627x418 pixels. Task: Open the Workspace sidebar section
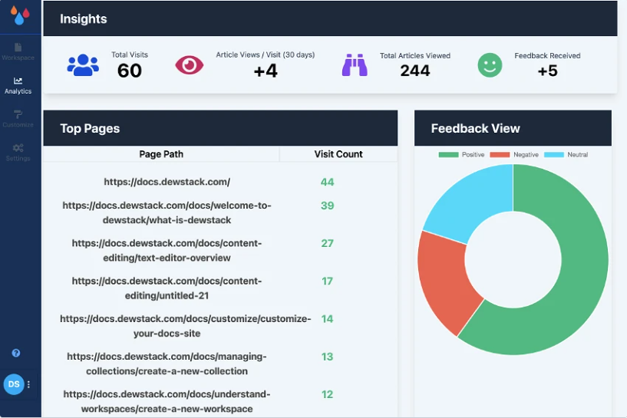(18, 52)
